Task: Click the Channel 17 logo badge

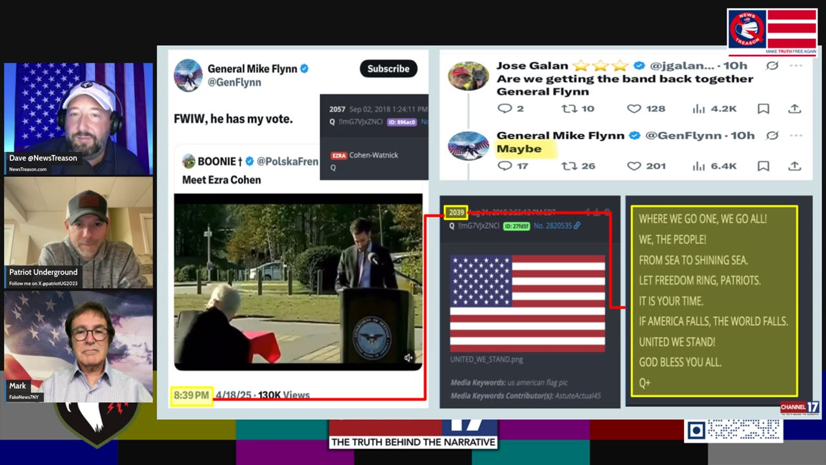Action: pyautogui.click(x=800, y=408)
